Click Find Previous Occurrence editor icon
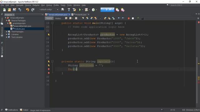The width and height of the screenshot is (200, 112). pos(87,18)
